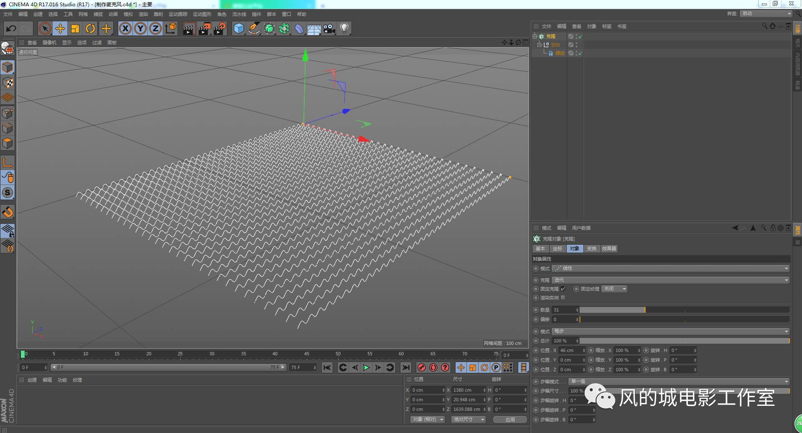
Task: Toggle the green enable checkmark on 克隆
Action: [x=580, y=36]
